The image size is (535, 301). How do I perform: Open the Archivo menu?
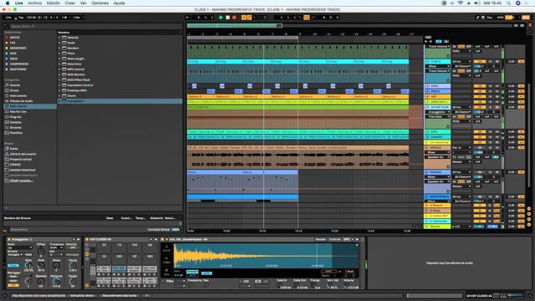click(x=35, y=3)
